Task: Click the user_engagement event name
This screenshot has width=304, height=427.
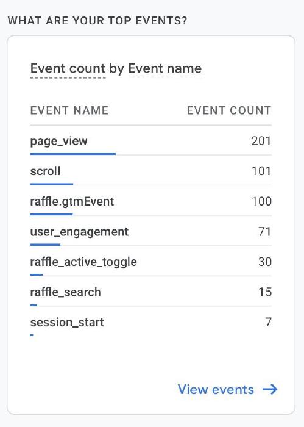Action: (x=79, y=232)
